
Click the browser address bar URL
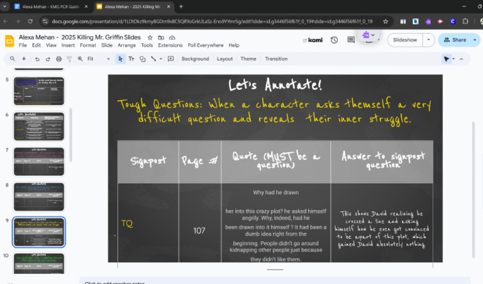coord(212,21)
